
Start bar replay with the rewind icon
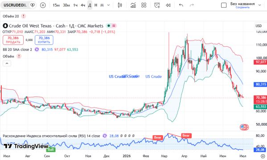pos(168,5)
